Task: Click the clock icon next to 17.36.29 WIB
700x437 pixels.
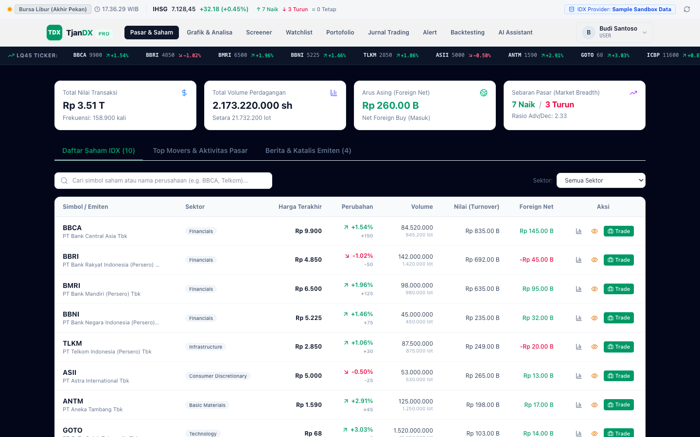Action: (x=97, y=9)
